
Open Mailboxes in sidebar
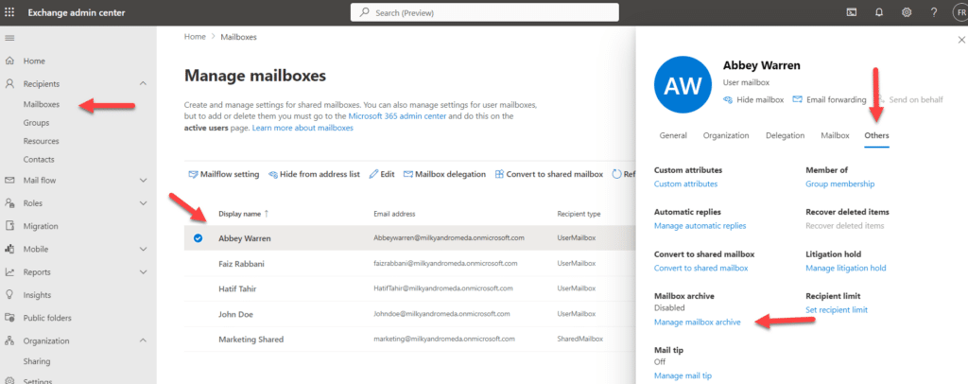pyautogui.click(x=42, y=104)
